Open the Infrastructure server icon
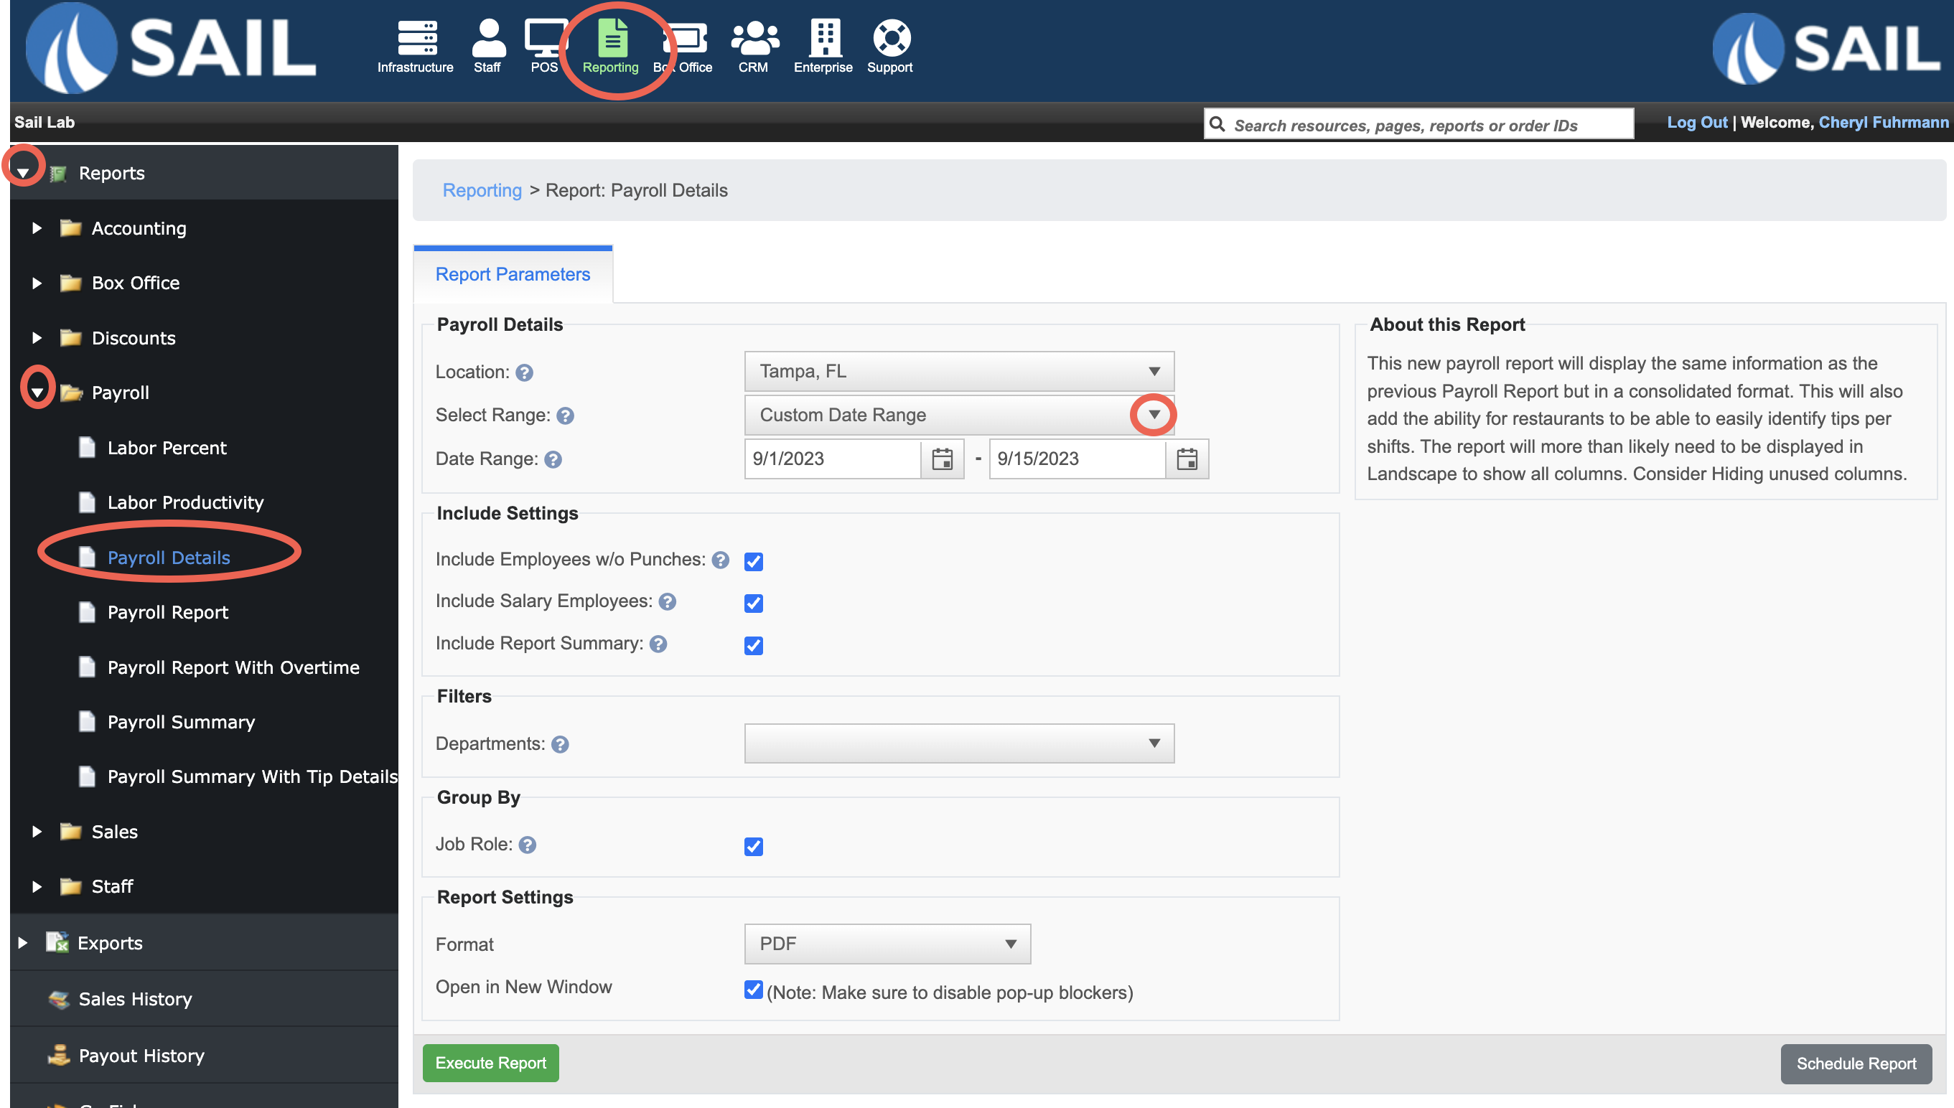This screenshot has height=1108, width=1954. pyautogui.click(x=416, y=38)
